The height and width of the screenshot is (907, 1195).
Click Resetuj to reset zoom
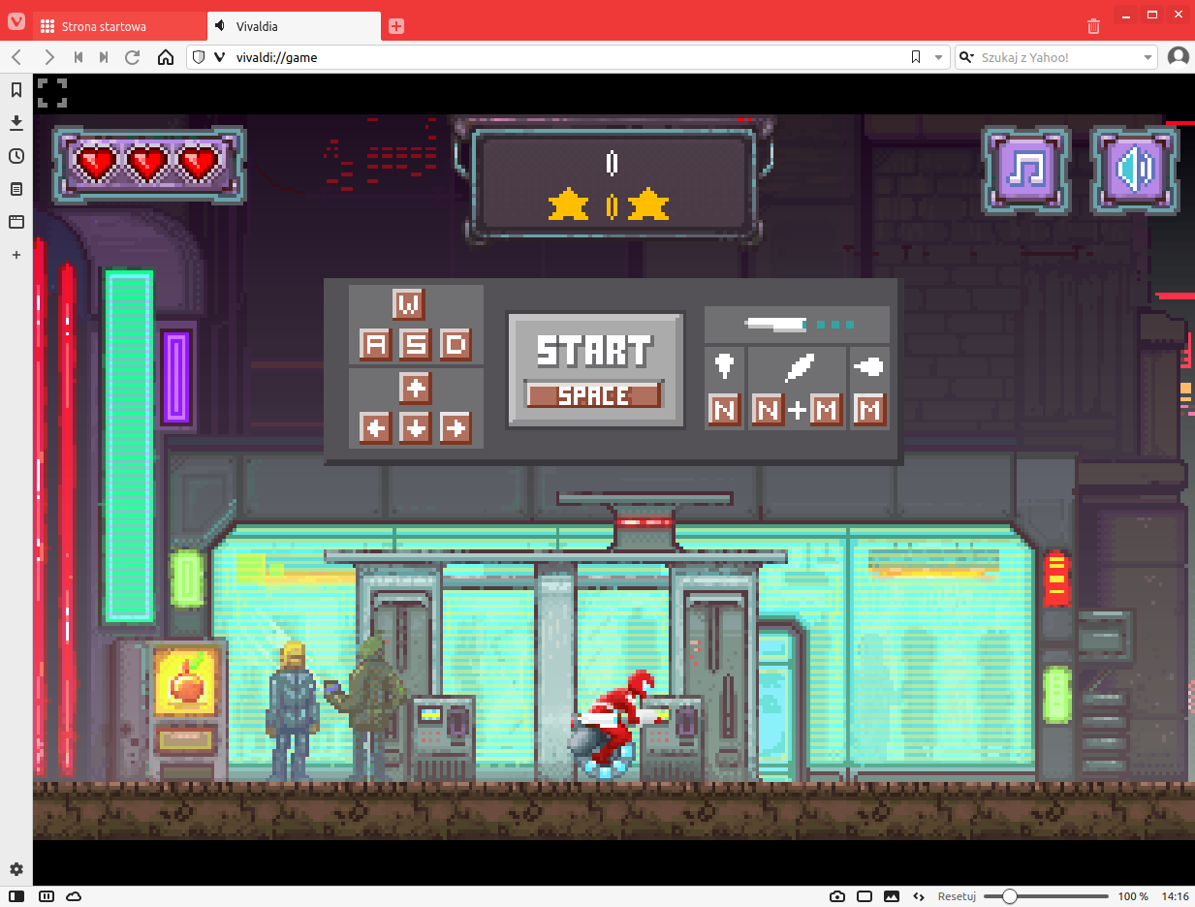point(957,896)
